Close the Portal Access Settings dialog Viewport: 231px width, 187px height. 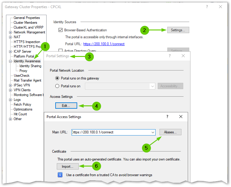point(181,117)
